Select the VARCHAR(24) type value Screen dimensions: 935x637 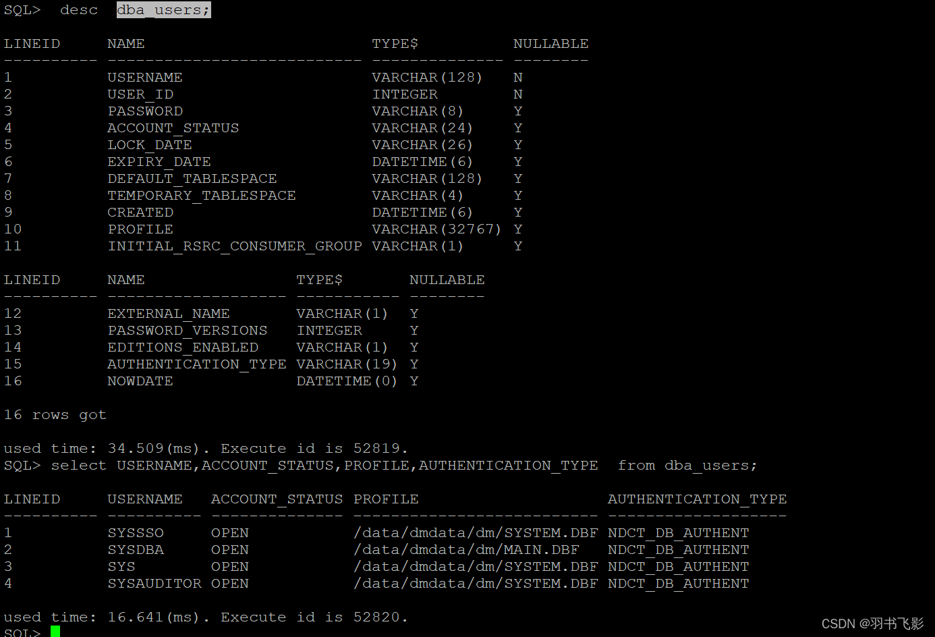422,128
